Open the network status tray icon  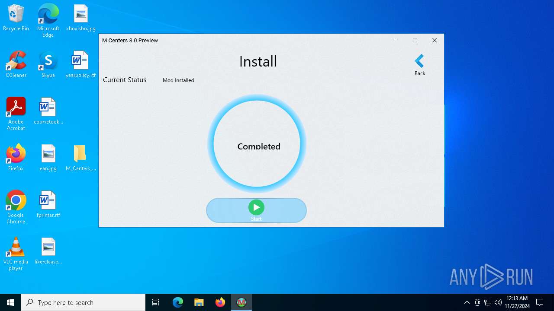pos(488,302)
